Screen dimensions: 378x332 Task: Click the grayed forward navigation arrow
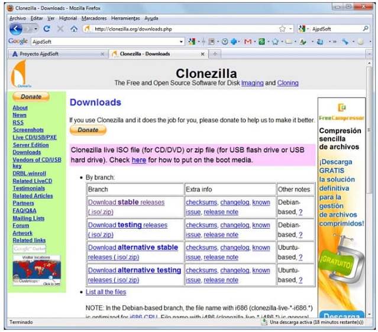click(28, 29)
